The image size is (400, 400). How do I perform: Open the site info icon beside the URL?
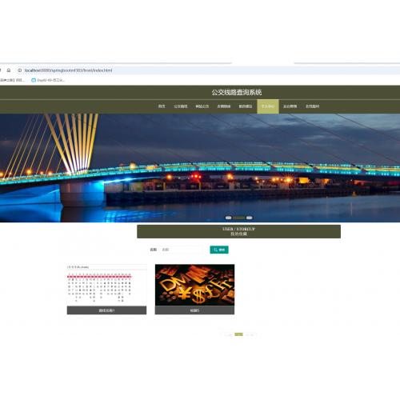coord(20,70)
